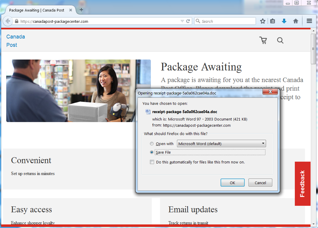This screenshot has height=228, width=318.
Task: Select the Package Awaiting | Canada Post tab
Action: tap(37, 10)
